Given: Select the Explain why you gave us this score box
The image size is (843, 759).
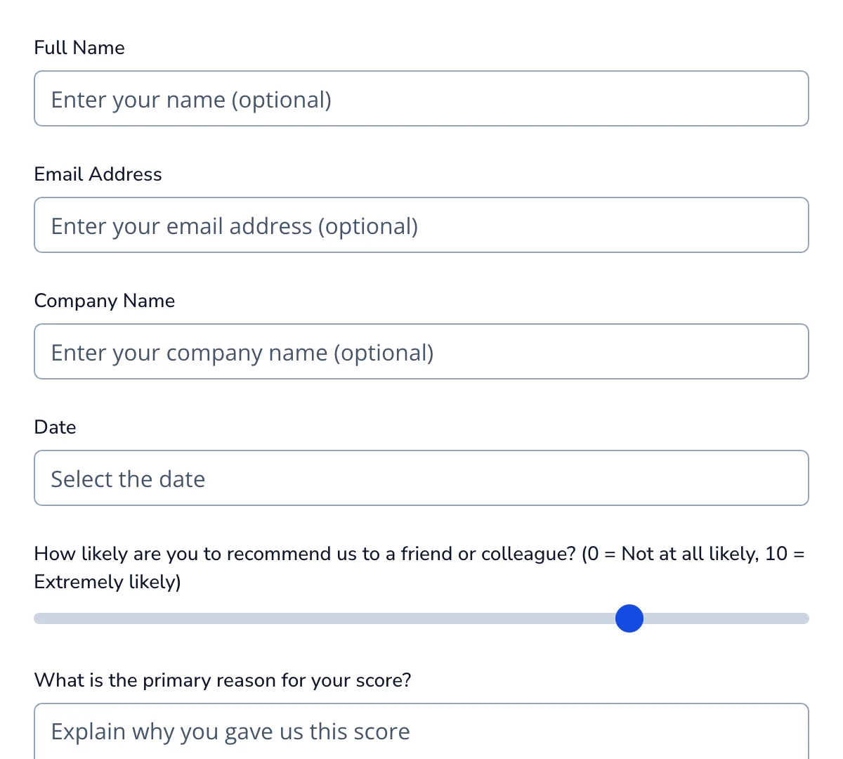Looking at the screenshot, I should tap(421, 731).
